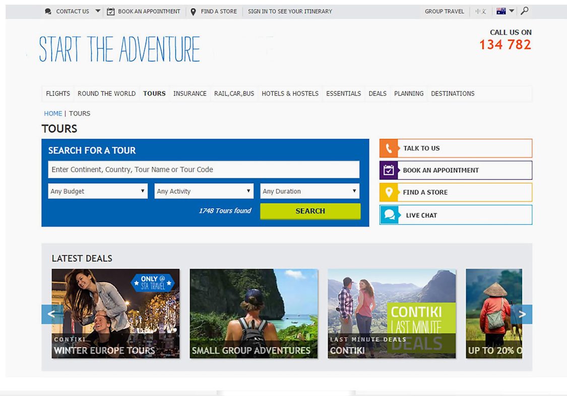Open the Contiki Winter Europe Tours deal
The image size is (567, 396).
[116, 313]
